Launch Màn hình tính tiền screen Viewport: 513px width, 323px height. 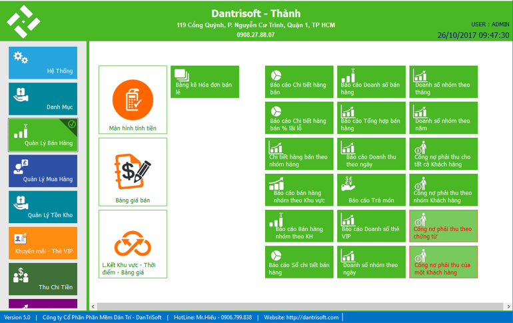pyautogui.click(x=133, y=100)
